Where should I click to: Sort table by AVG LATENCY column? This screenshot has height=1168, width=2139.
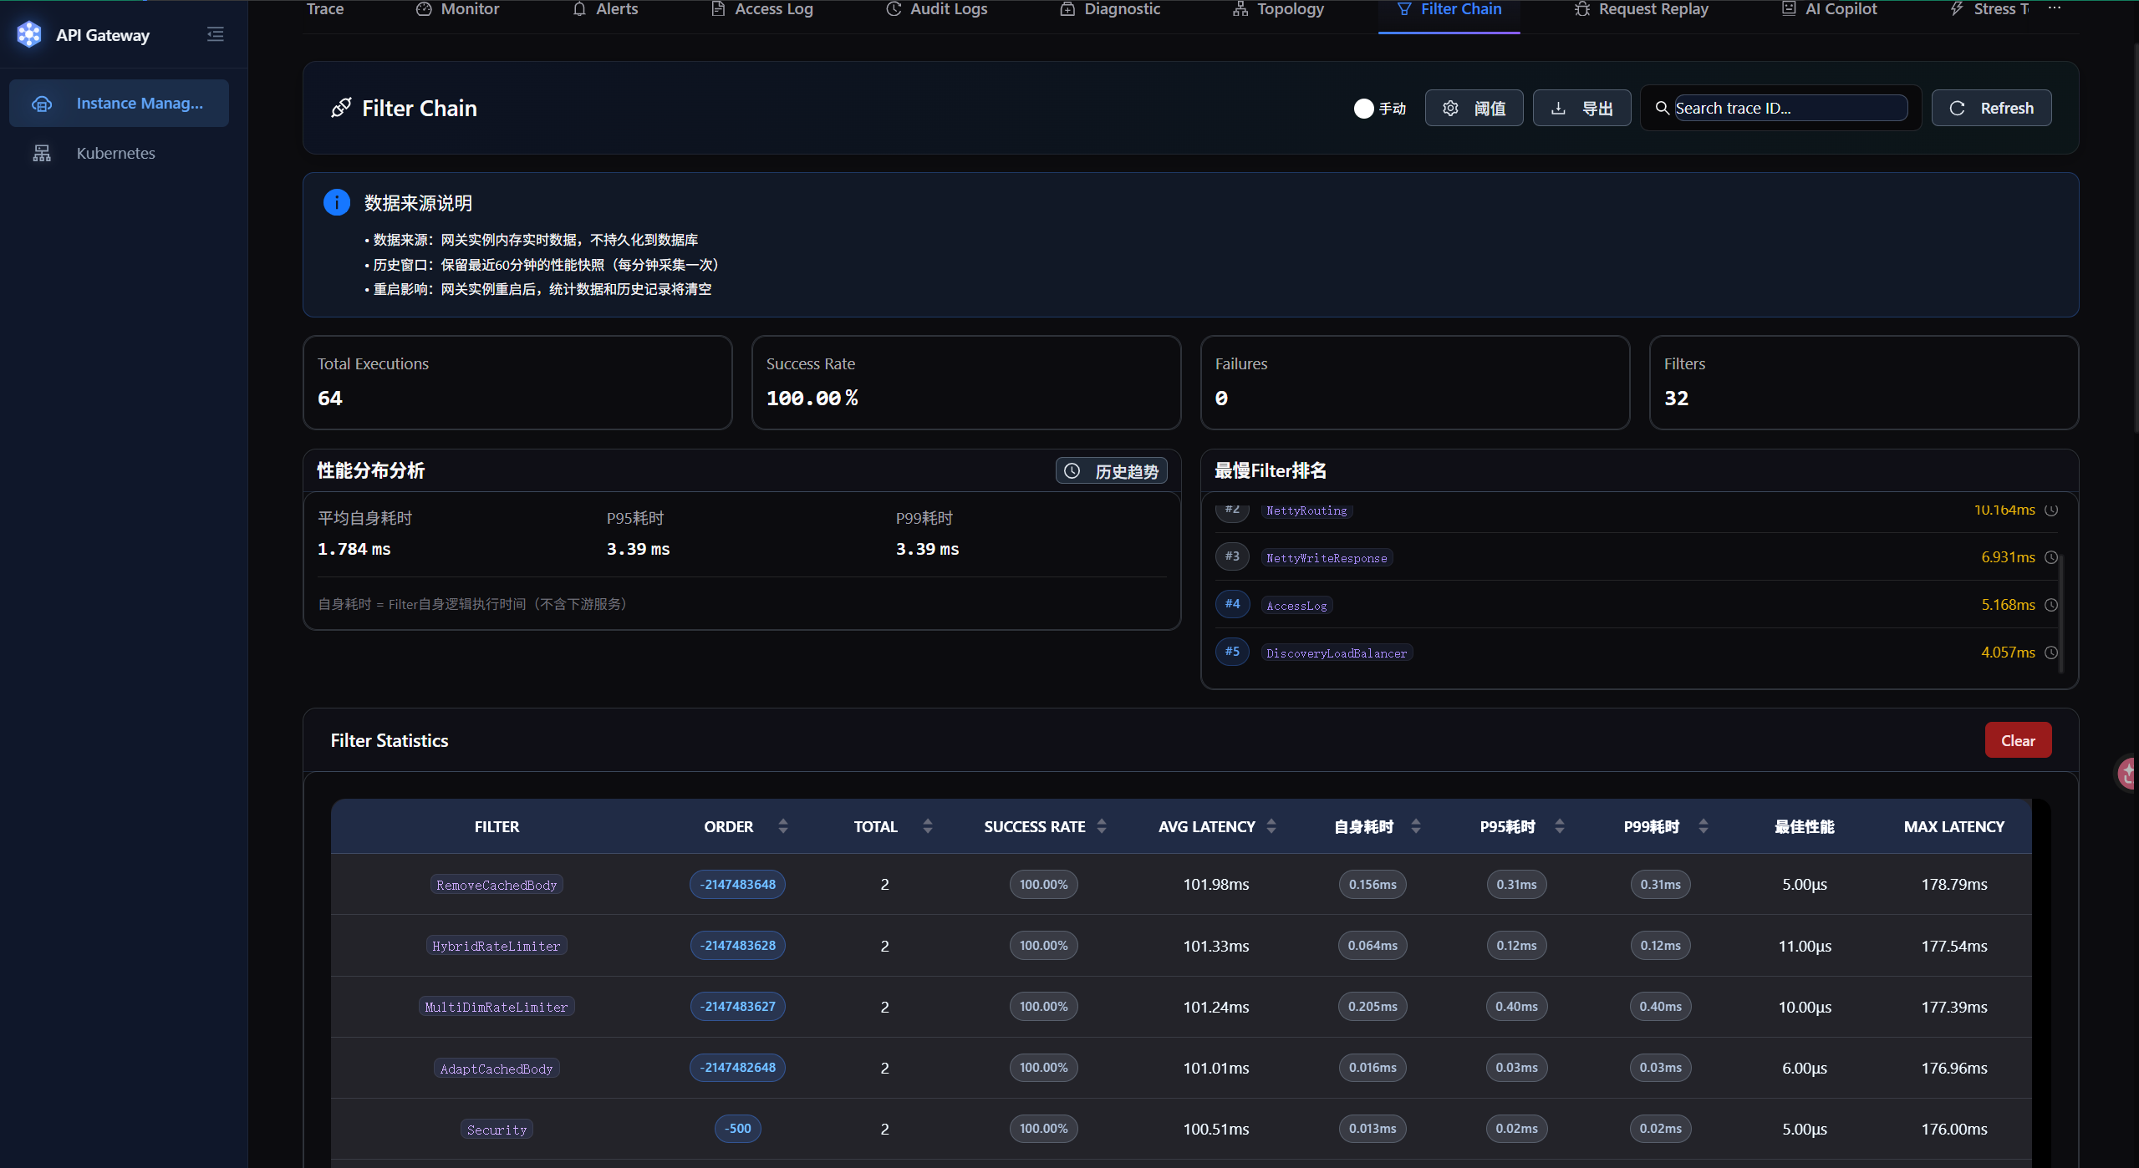pyautogui.click(x=1271, y=826)
